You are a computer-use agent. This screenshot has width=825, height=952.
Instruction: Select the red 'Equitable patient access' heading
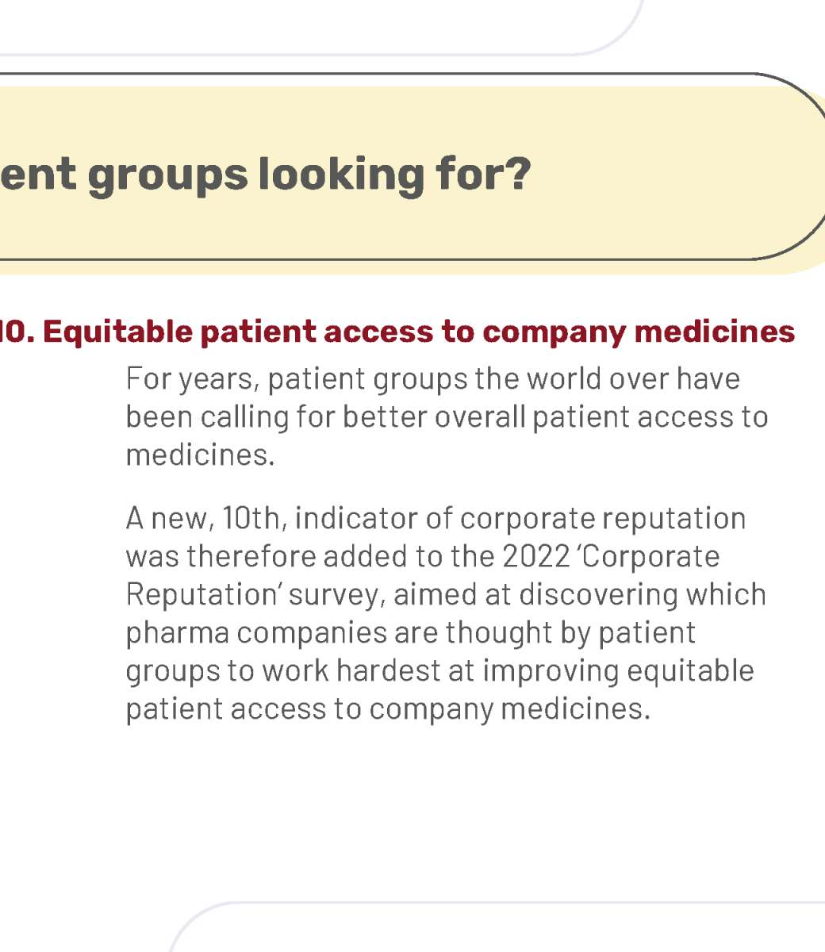tap(397, 332)
